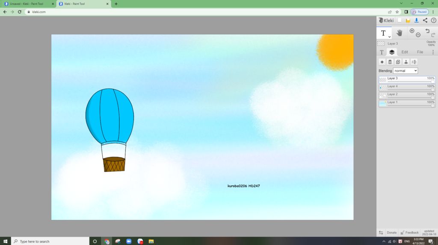Select Layer 3 in layer list

[x=407, y=79]
